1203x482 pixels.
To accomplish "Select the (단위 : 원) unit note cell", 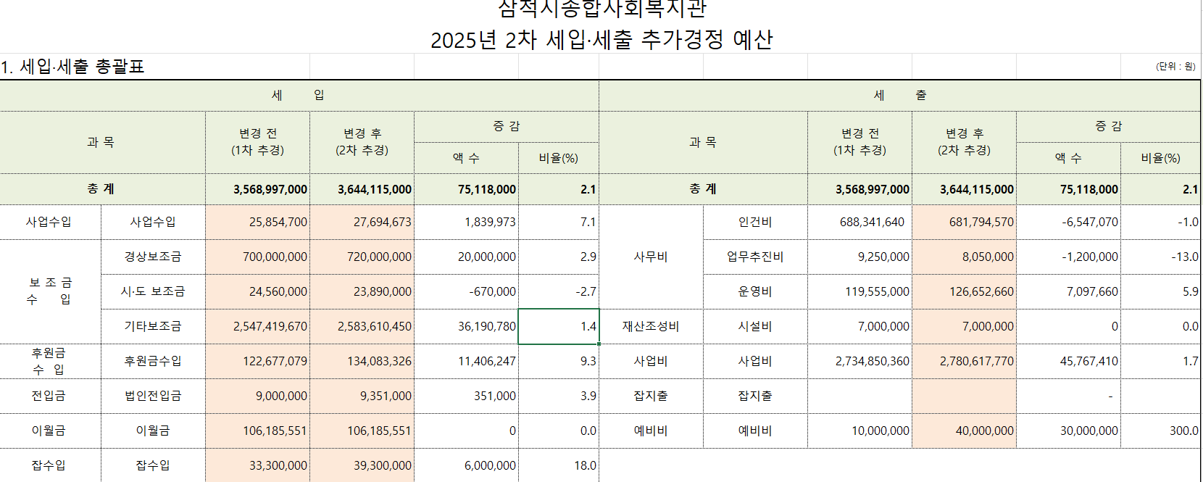I will [x=1175, y=67].
